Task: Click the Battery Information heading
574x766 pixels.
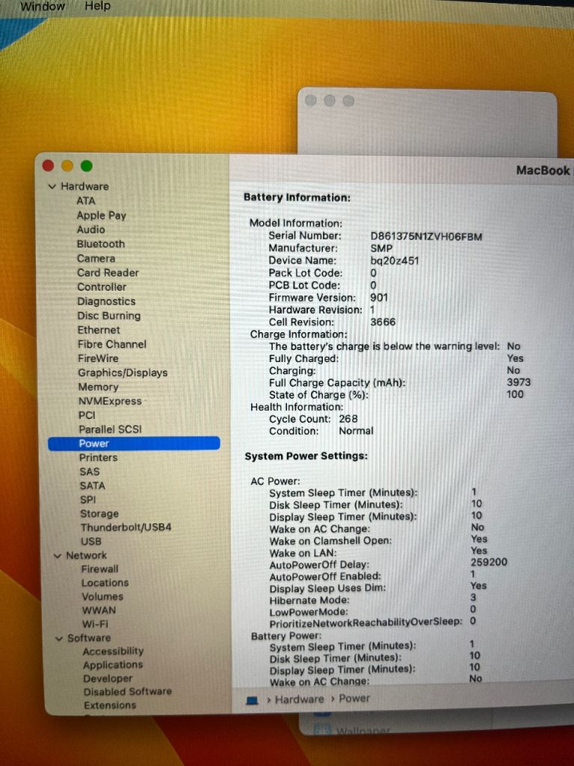Action: click(297, 197)
